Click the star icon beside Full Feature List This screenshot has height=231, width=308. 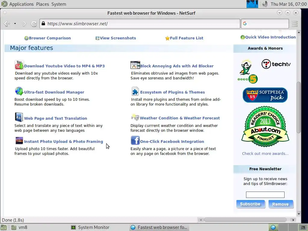click(167, 38)
